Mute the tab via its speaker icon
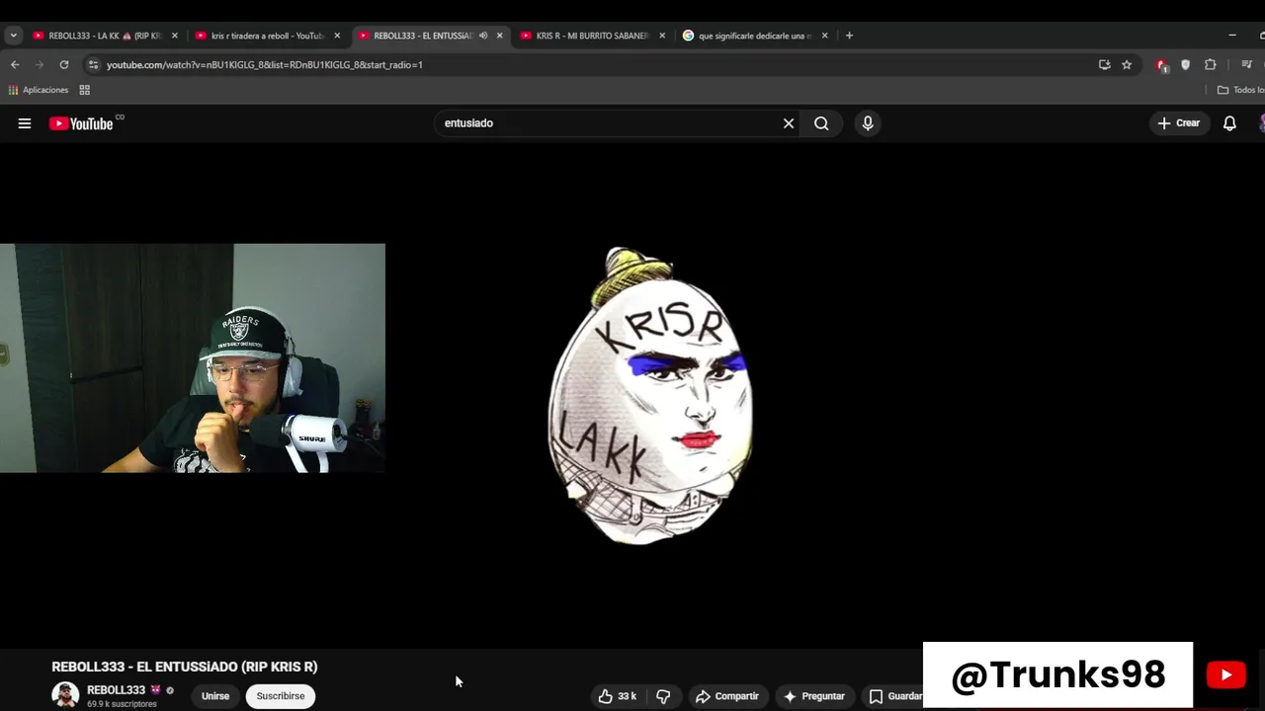This screenshot has height=711, width=1265. [483, 36]
